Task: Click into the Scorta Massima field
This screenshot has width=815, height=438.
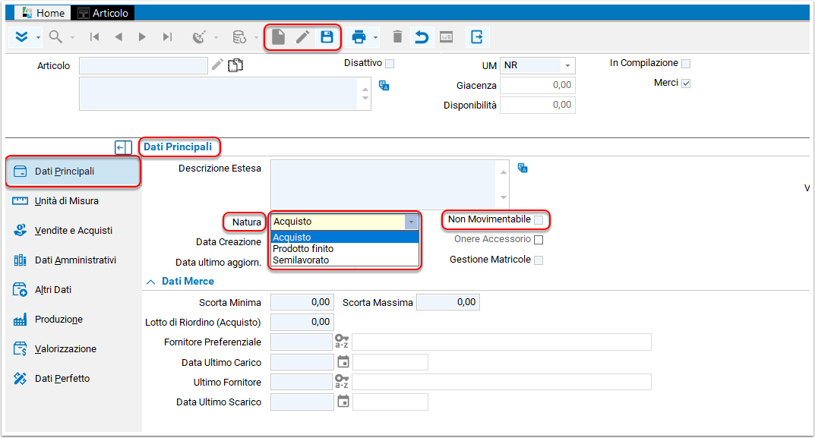Action: (448, 302)
